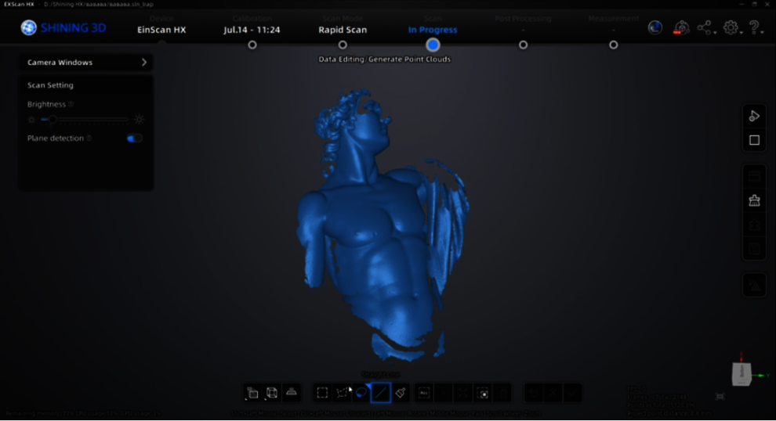Expand the Camera Windows panel
This screenshot has height=421, width=776.
(85, 63)
